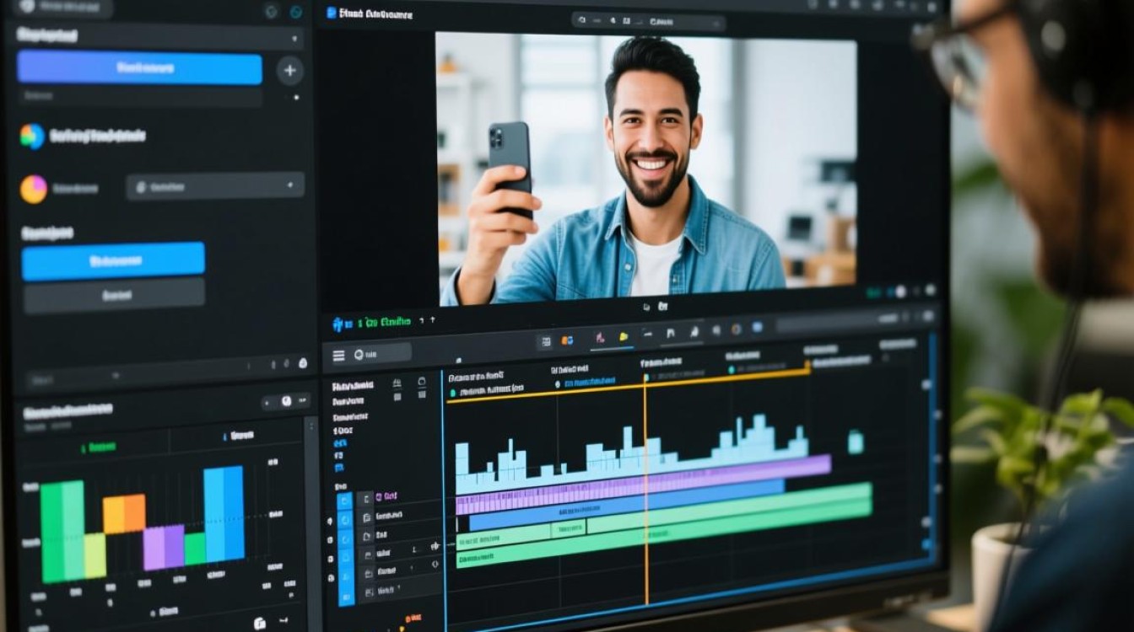Viewport: 1134px width, 632px height.
Task: Click the large blue gradient button at top left
Action: tap(139, 68)
